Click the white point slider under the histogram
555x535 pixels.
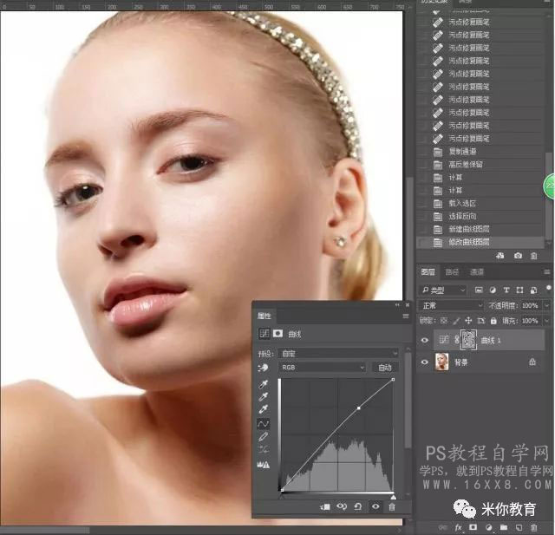393,497
